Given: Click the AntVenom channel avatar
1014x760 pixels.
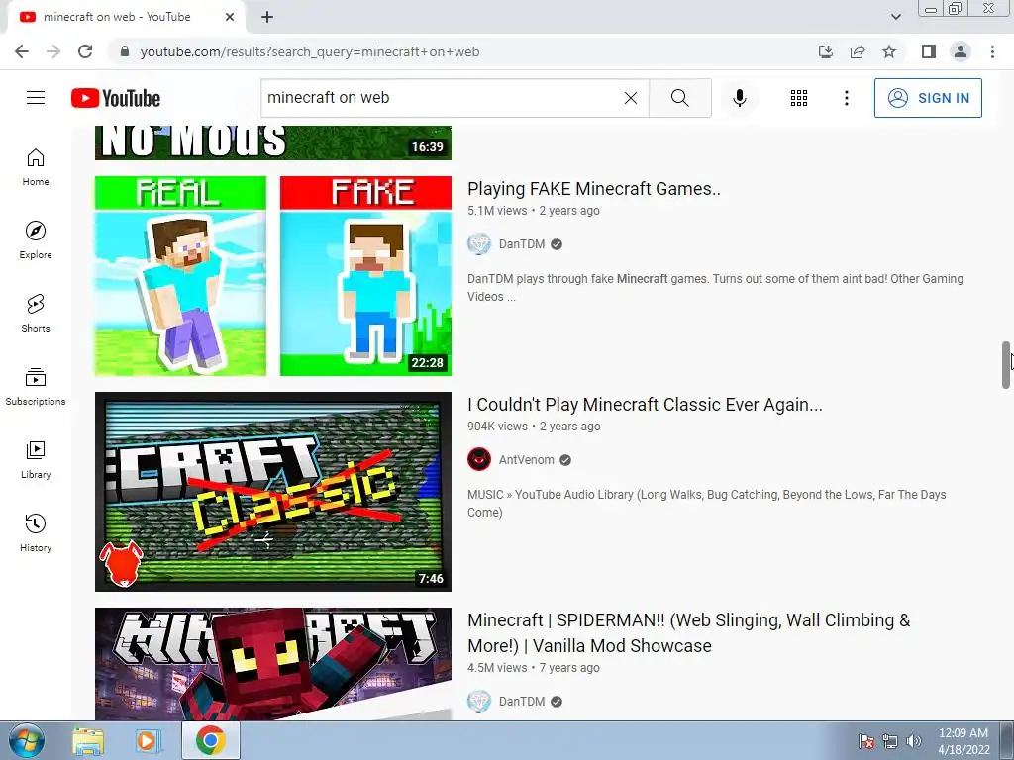Looking at the screenshot, I should coord(479,460).
